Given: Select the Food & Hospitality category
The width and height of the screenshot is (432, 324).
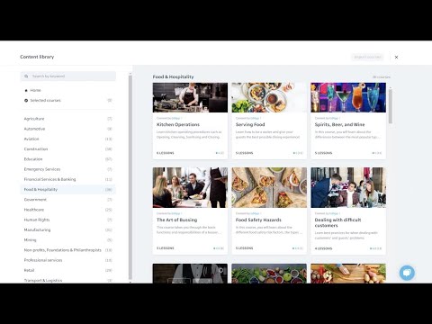Looking at the screenshot, I should [67, 190].
